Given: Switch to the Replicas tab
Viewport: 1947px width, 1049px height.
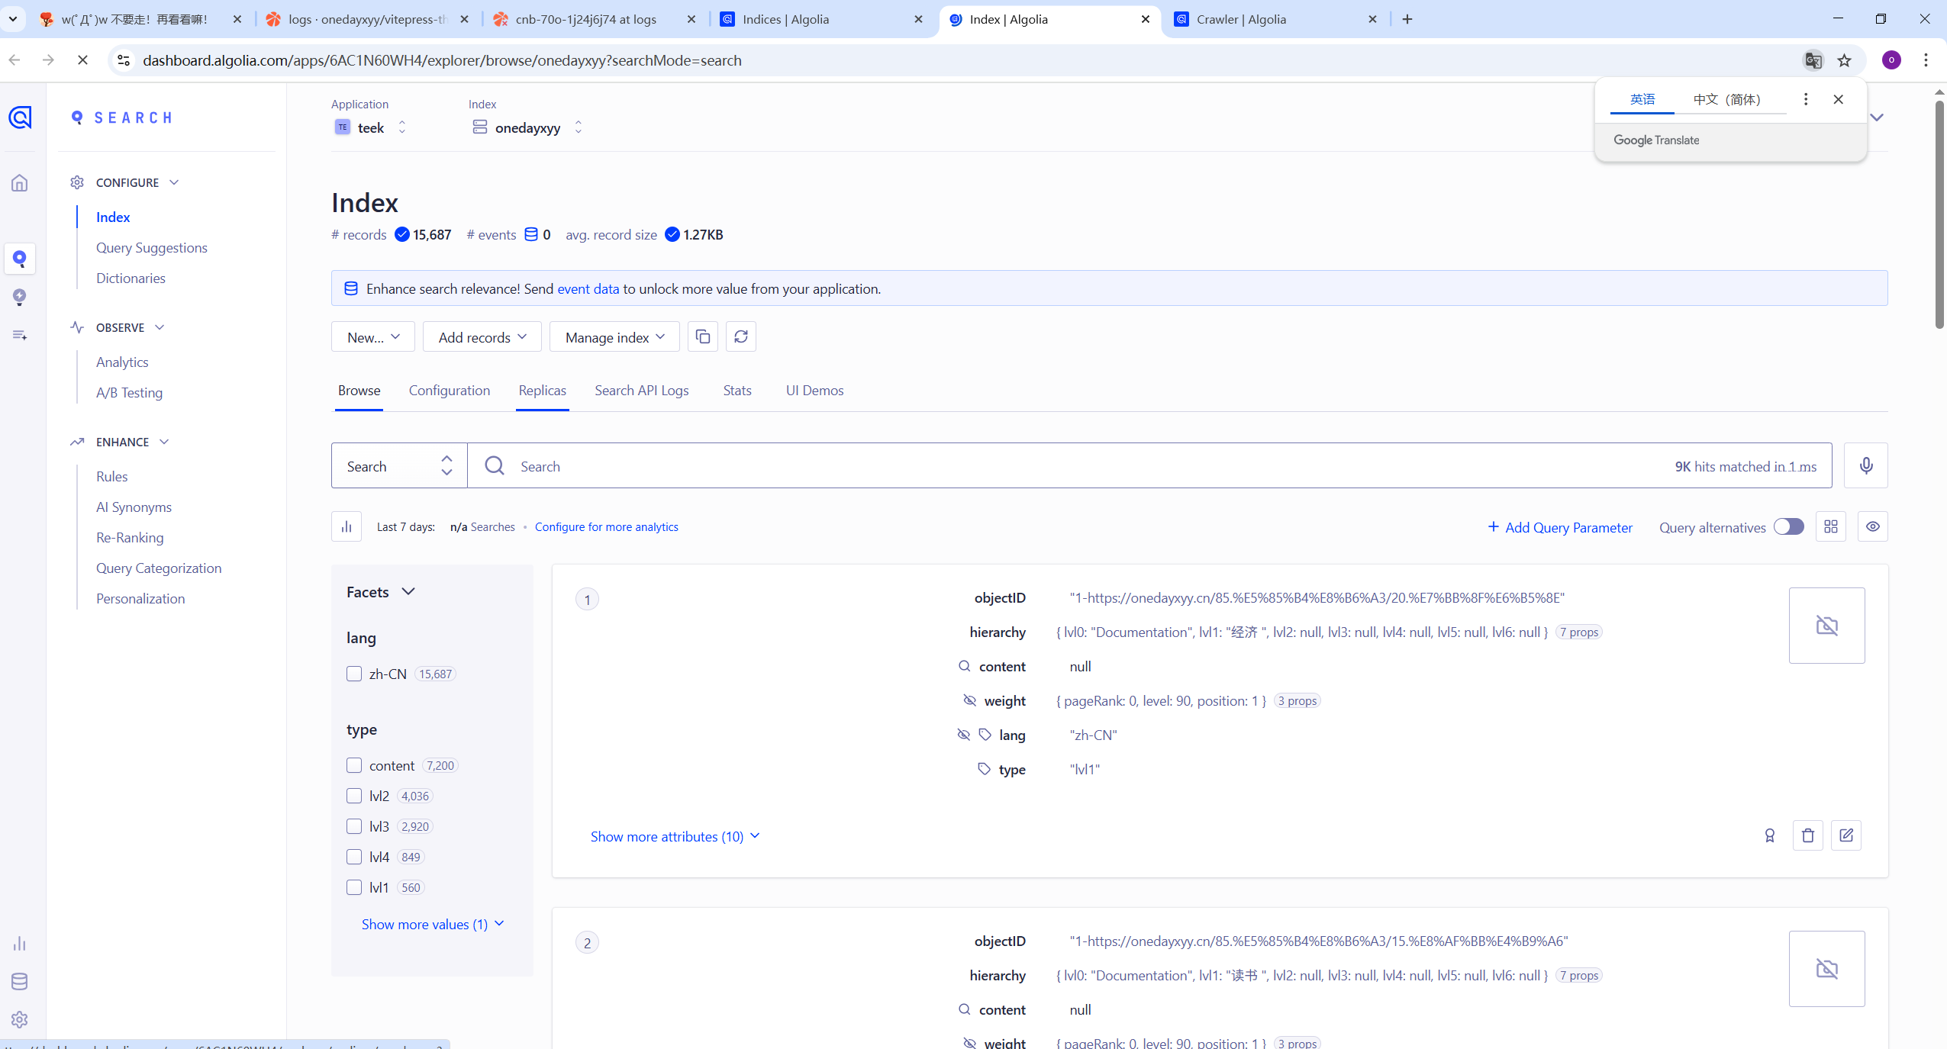Looking at the screenshot, I should tap(542, 391).
